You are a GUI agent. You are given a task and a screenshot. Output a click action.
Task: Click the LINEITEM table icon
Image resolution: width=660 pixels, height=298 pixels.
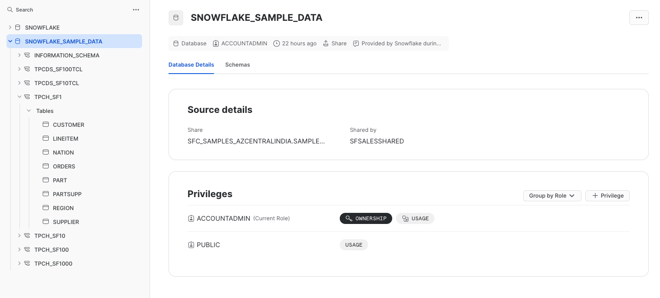click(x=45, y=138)
